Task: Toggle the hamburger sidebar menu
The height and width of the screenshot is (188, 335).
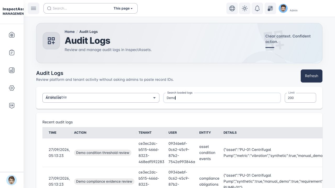Action: coord(33,8)
